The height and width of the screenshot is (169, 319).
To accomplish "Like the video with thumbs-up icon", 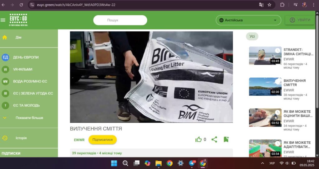I will tap(198, 139).
